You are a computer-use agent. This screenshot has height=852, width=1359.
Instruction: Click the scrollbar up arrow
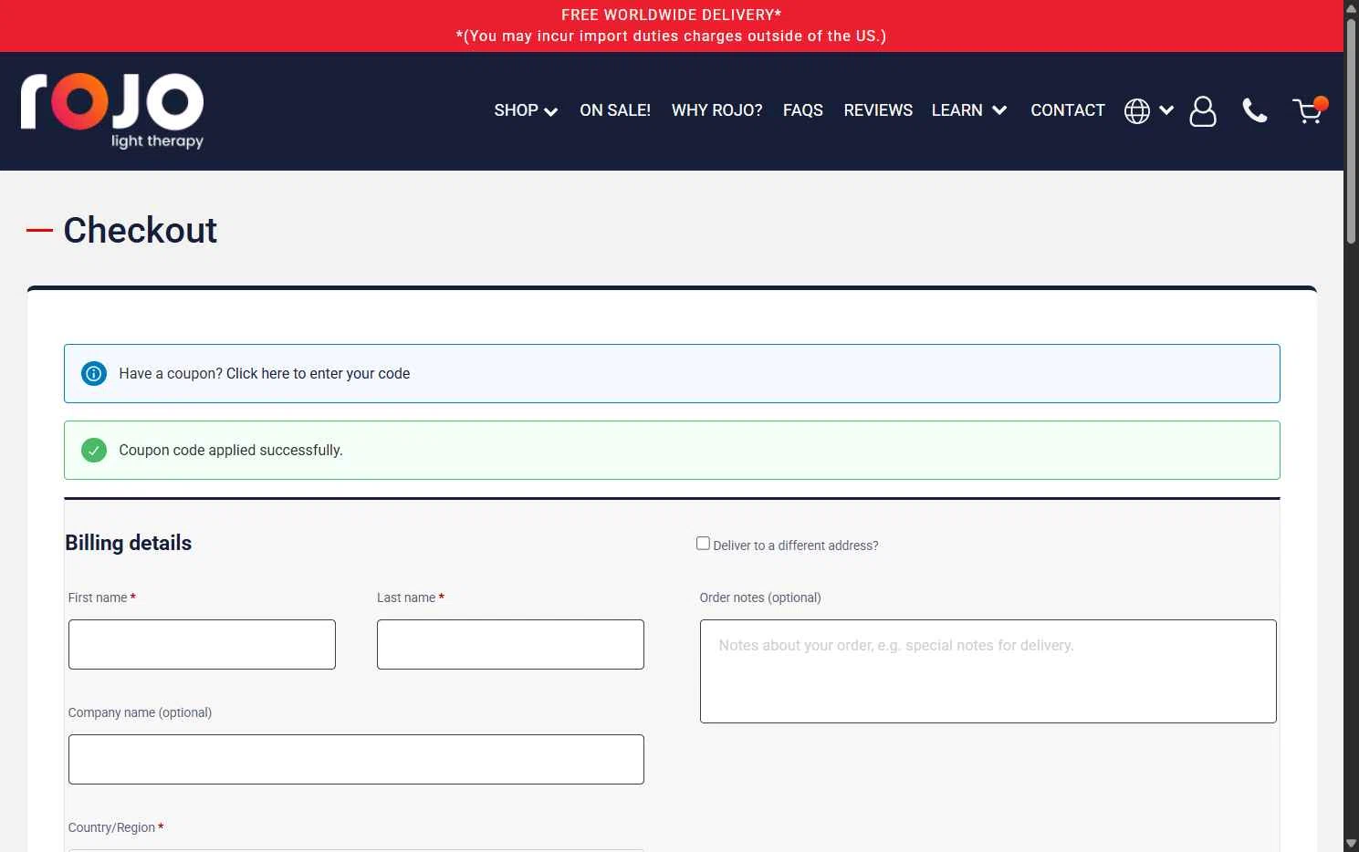point(1351,8)
